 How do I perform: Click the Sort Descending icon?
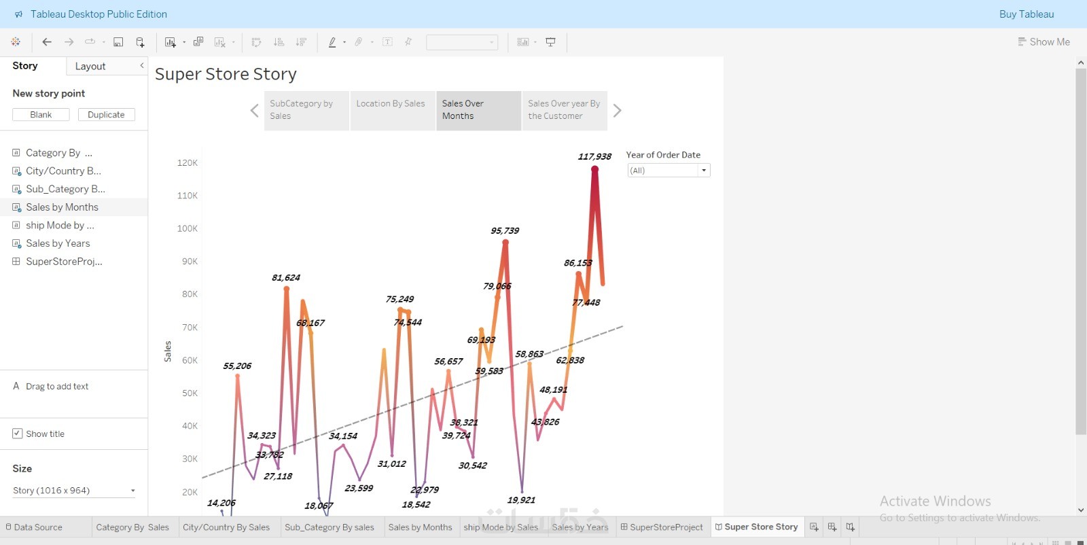[301, 42]
